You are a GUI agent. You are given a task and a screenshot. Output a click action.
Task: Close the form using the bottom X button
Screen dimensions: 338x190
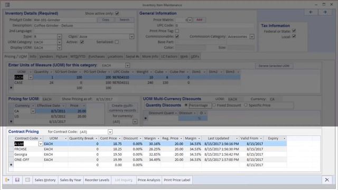coord(327,180)
